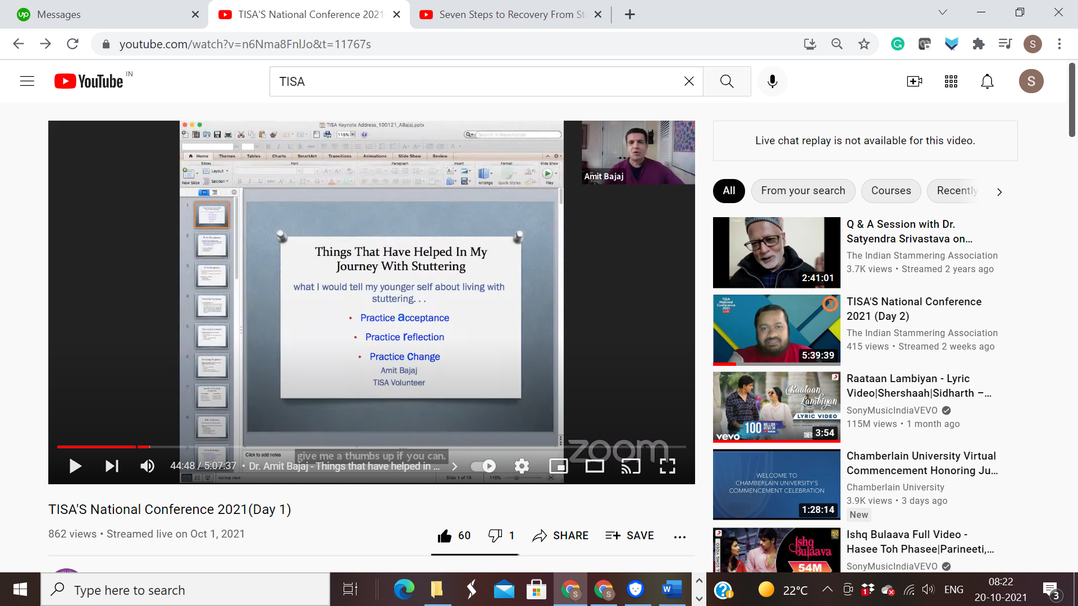
Task: Open the tab search dropdown arrow
Action: click(943, 12)
